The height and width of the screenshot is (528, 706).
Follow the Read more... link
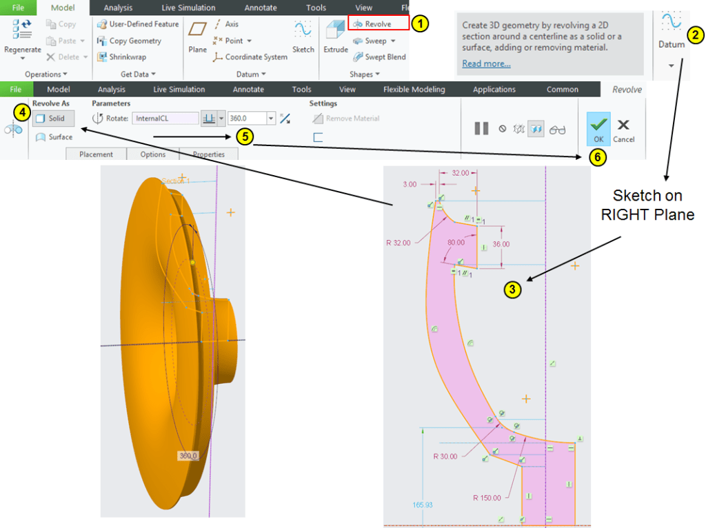point(486,63)
